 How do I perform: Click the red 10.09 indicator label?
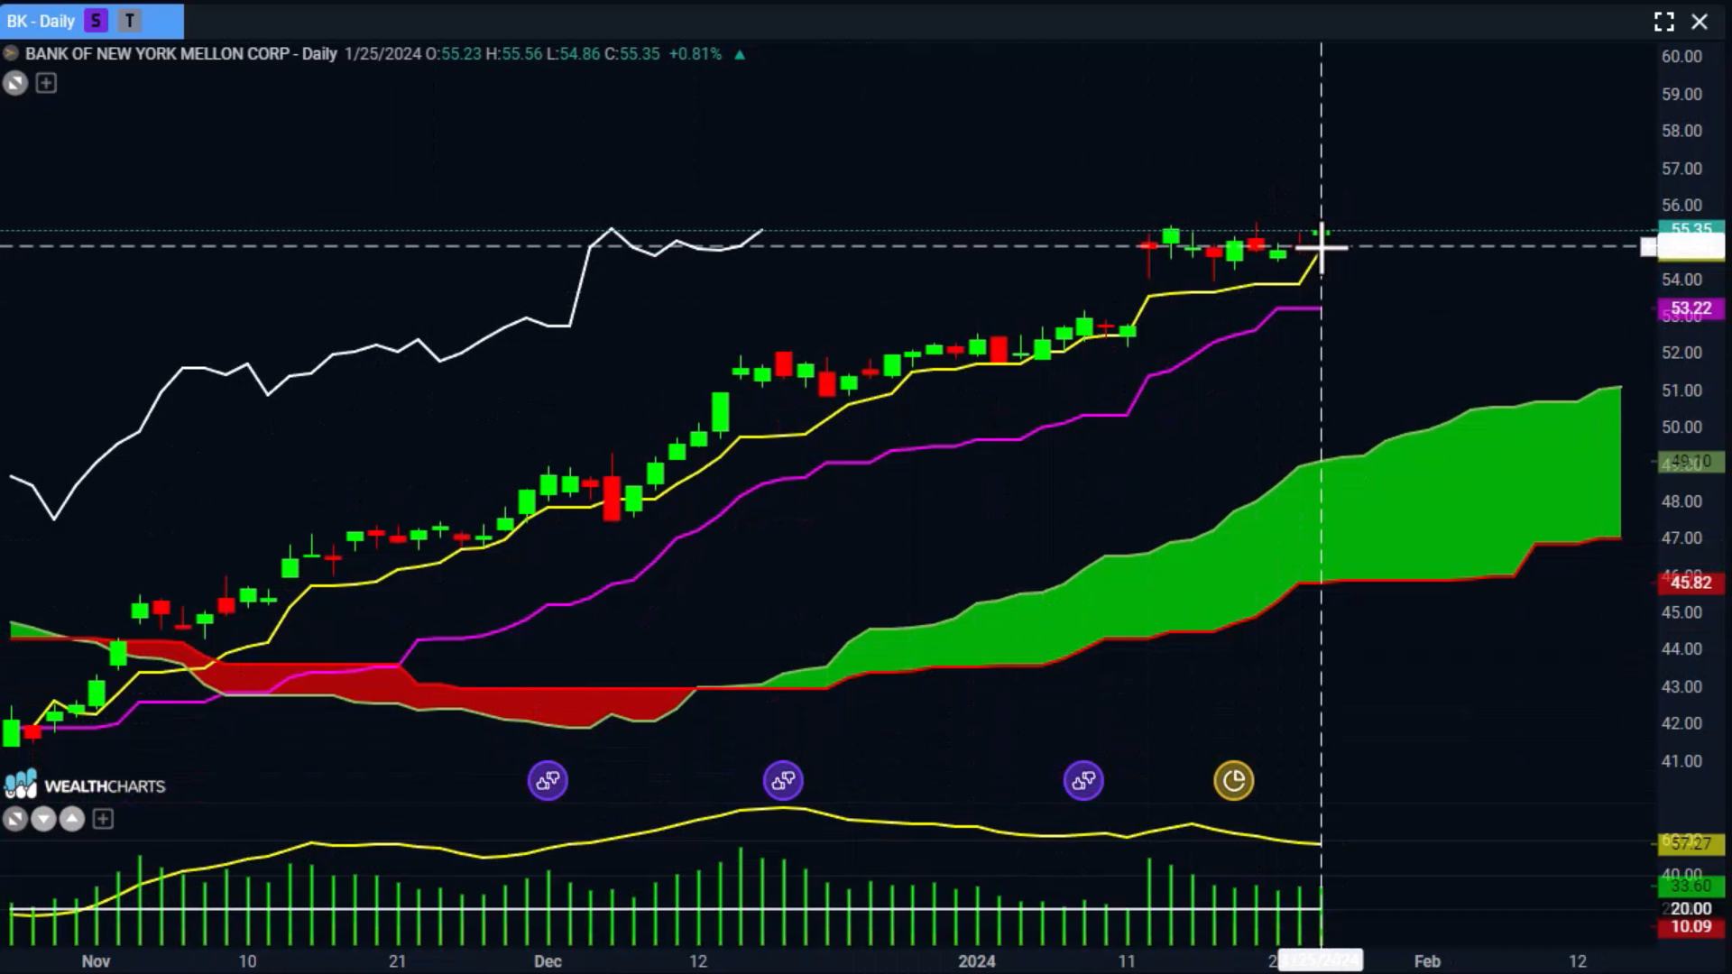(x=1691, y=927)
